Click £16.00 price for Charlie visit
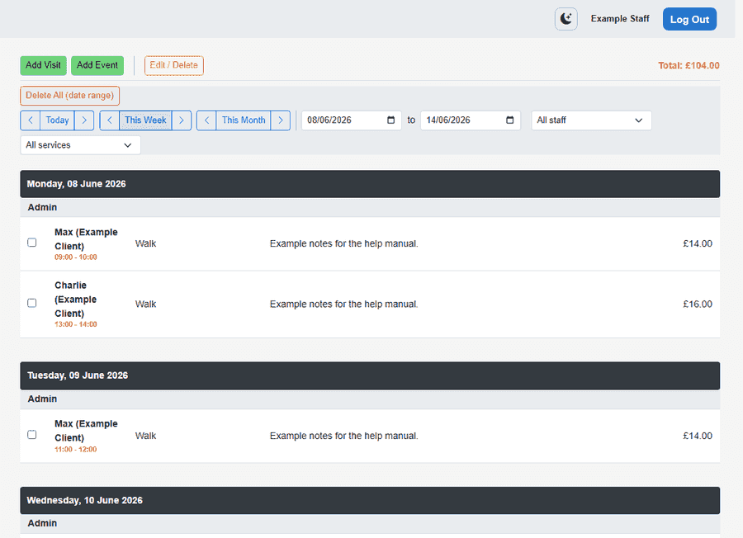This screenshot has height=538, width=743. click(697, 304)
